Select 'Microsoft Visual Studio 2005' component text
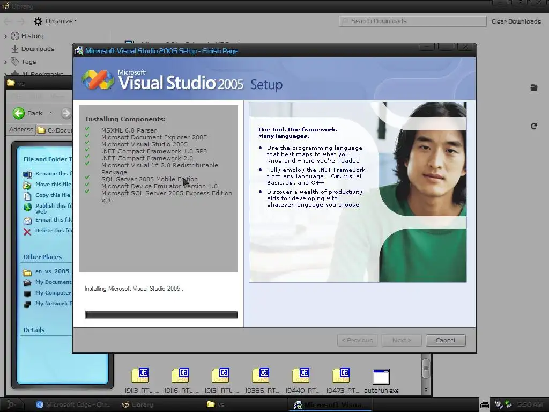Viewport: 549px width, 412px height. pos(144,144)
